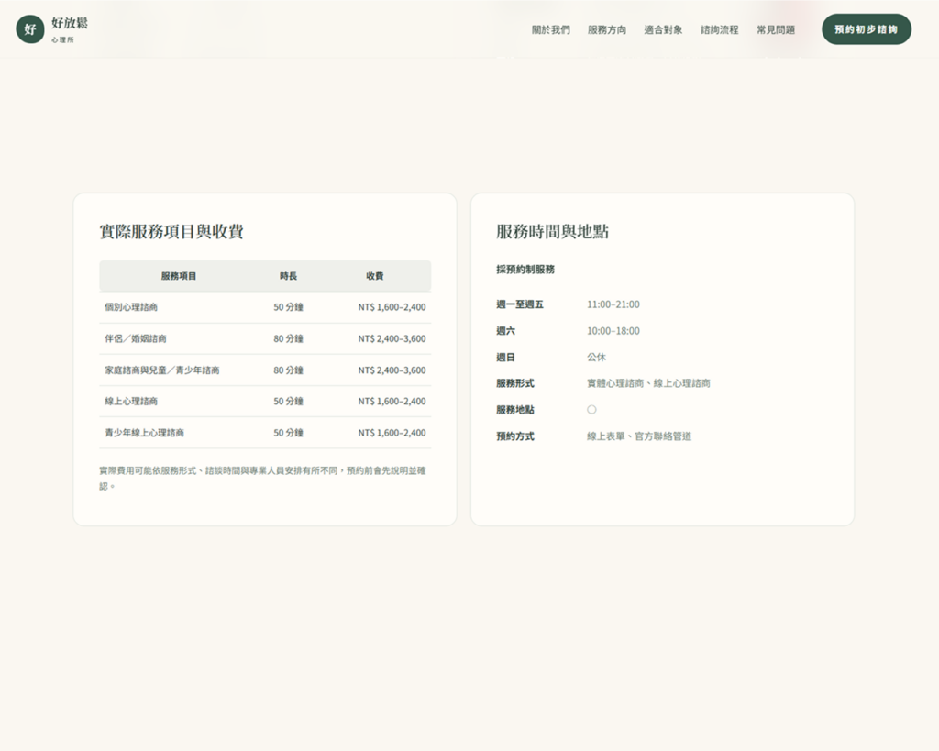This screenshot has height=751, width=939.
Task: Open the 關於我們 nav item
Action: (x=551, y=29)
